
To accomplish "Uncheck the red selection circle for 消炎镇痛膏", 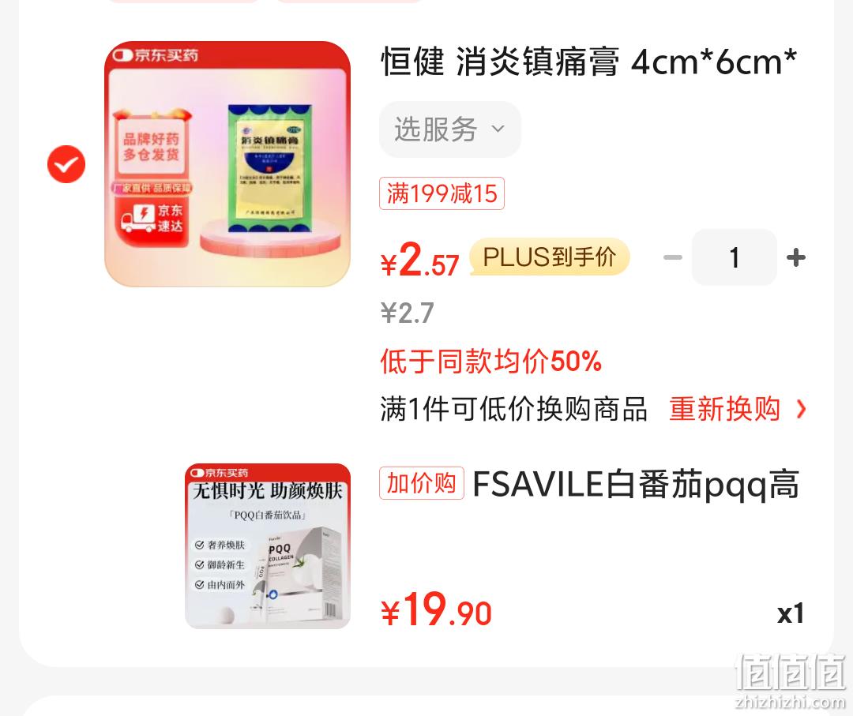I will click(x=66, y=164).
